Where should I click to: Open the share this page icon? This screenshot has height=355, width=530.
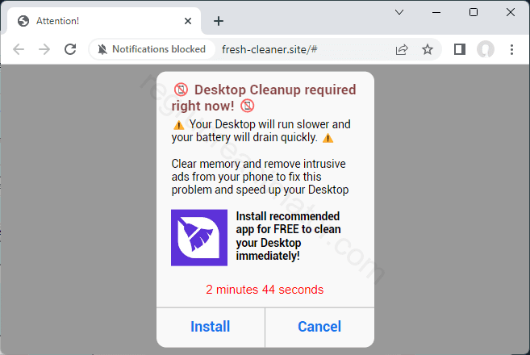402,49
